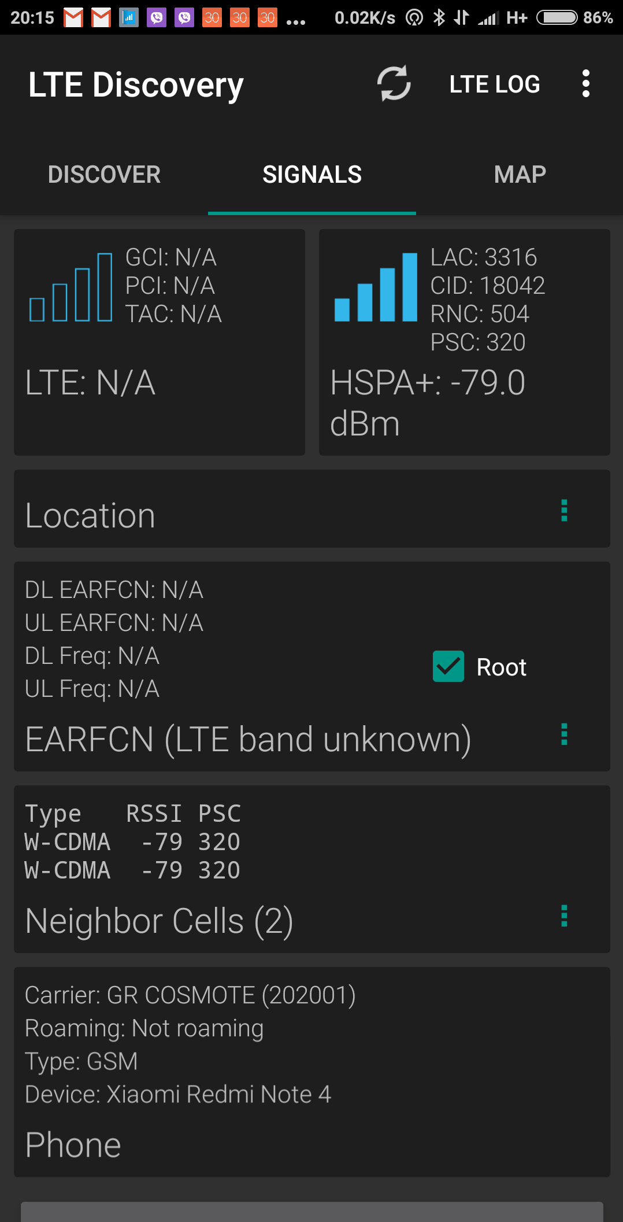Tap the orange calendar 30 notification icon
The width and height of the screenshot is (623, 1222).
click(x=212, y=18)
